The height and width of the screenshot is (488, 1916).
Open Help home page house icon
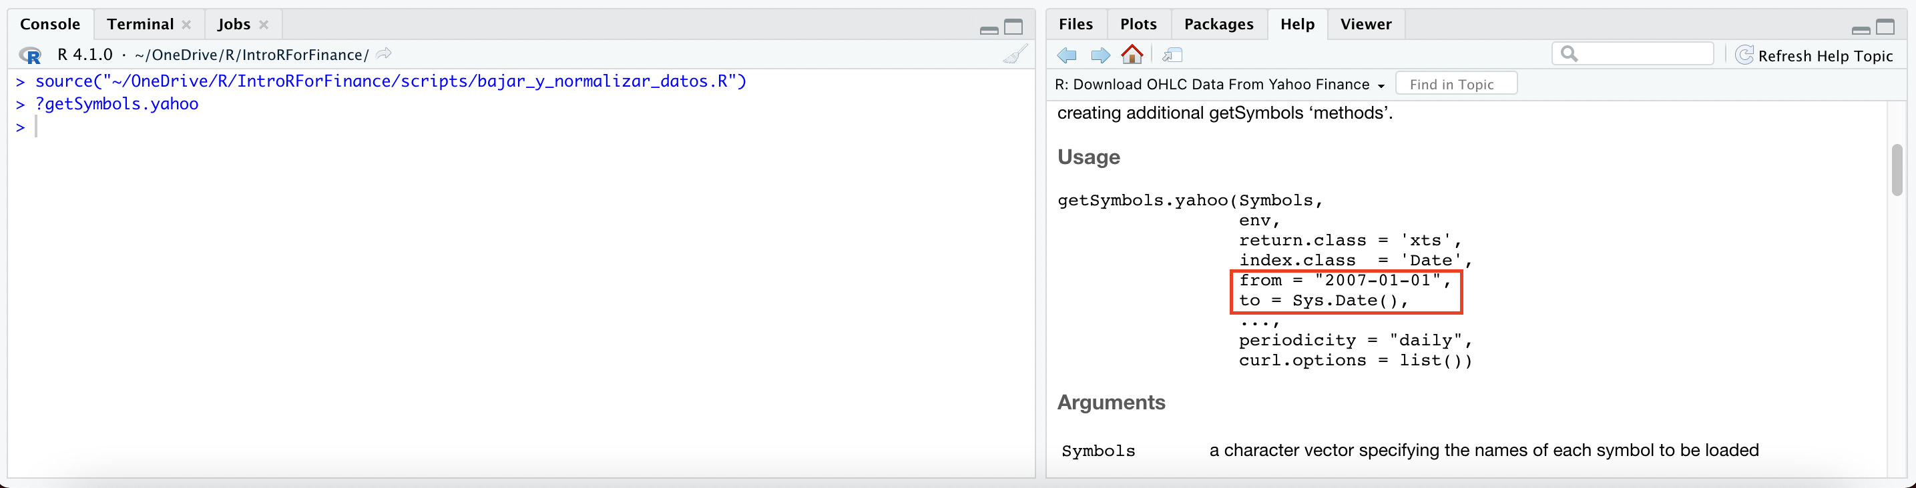pos(1132,54)
